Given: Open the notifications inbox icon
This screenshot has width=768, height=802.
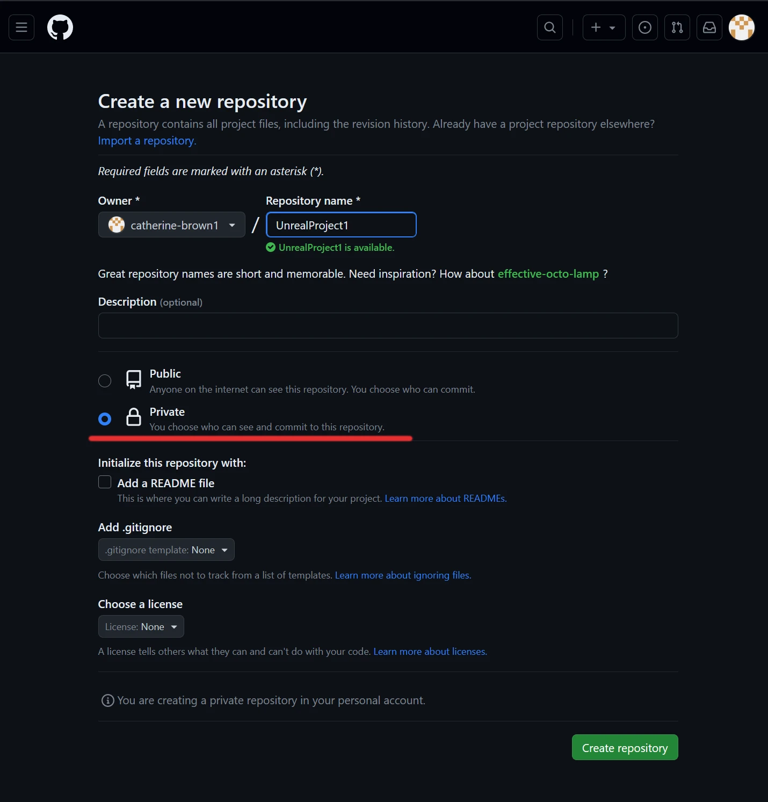Looking at the screenshot, I should 709,27.
